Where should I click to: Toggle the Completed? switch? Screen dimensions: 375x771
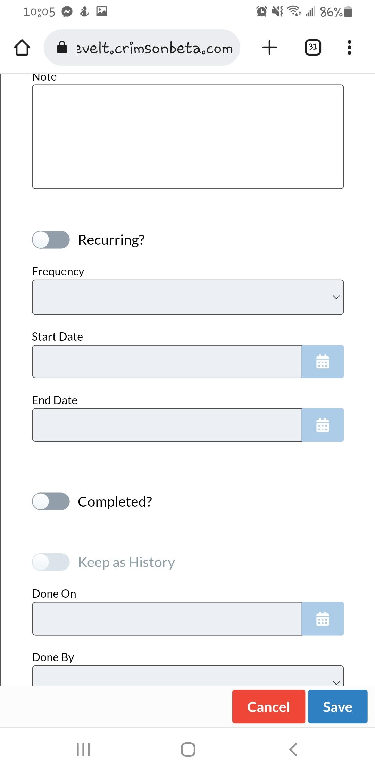click(51, 501)
